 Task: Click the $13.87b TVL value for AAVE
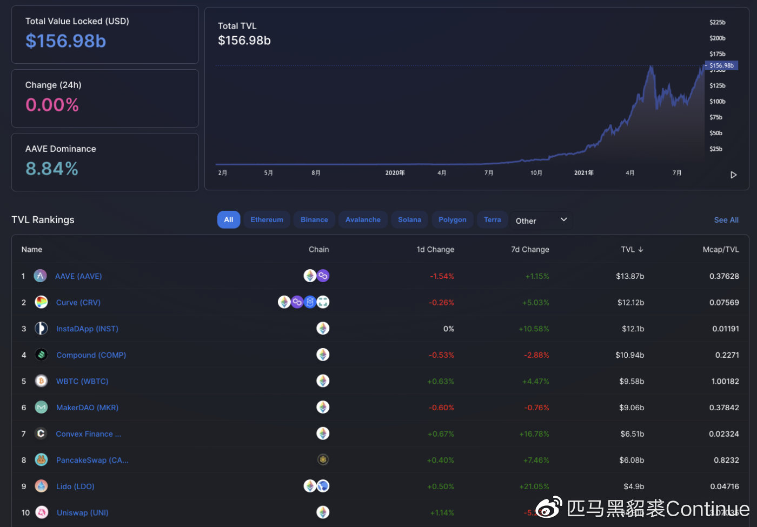pos(630,276)
